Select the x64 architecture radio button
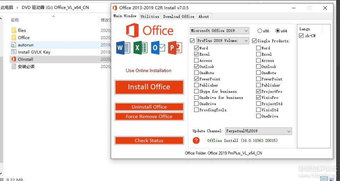Screen dimensions: 340x181 click(278, 31)
